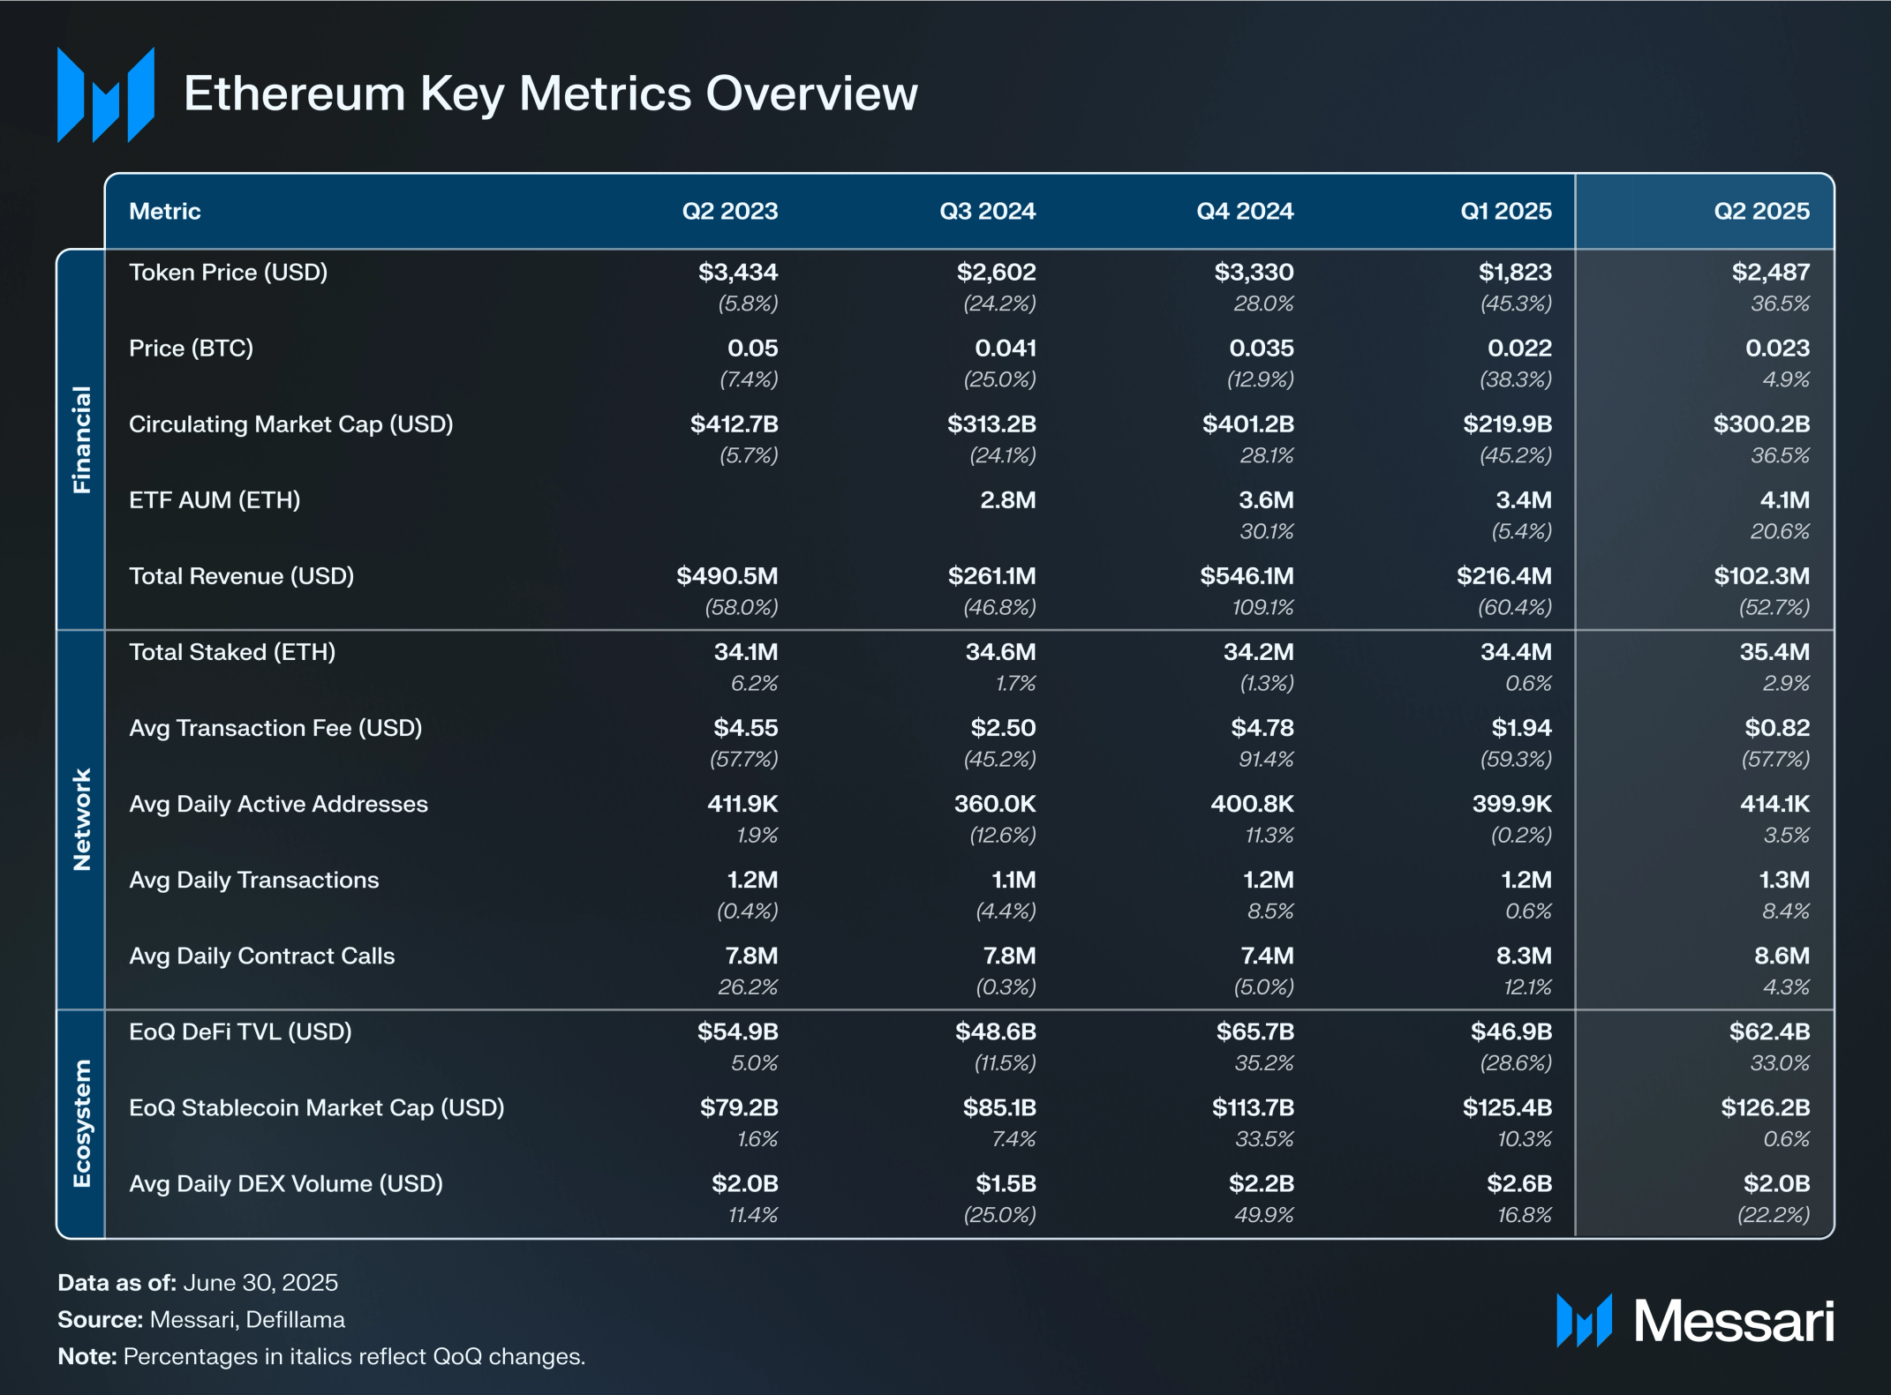Image resolution: width=1891 pixels, height=1395 pixels.
Task: Select the Q2 2023 column header
Action: click(x=729, y=211)
